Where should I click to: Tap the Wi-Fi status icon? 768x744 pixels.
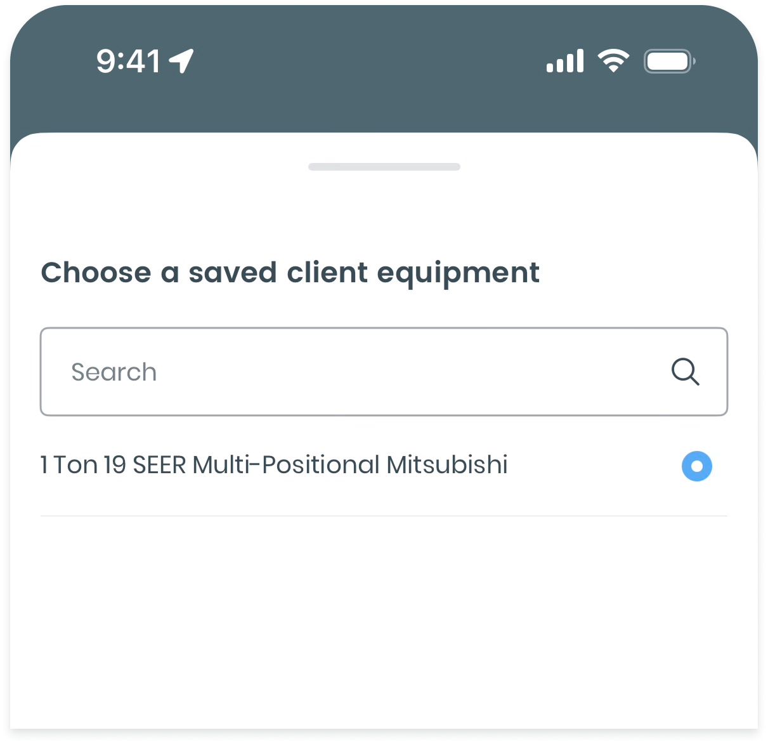613,61
